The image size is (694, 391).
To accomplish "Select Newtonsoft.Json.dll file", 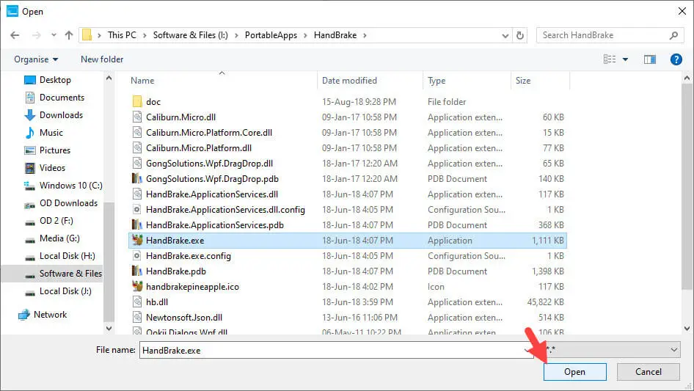I will (184, 318).
